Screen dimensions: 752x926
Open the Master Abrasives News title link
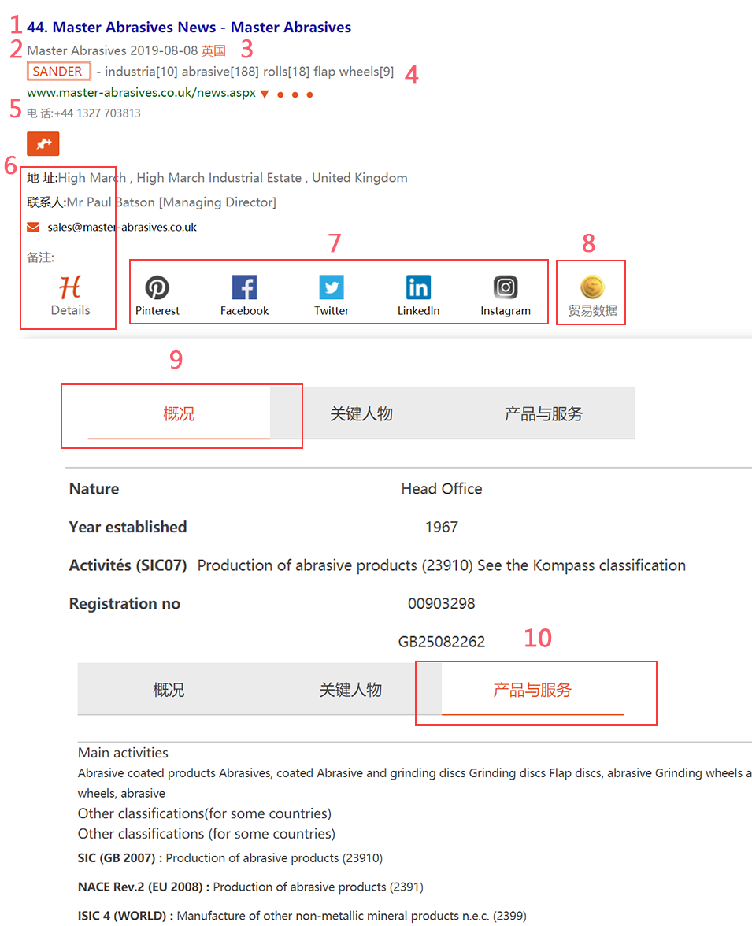click(189, 27)
